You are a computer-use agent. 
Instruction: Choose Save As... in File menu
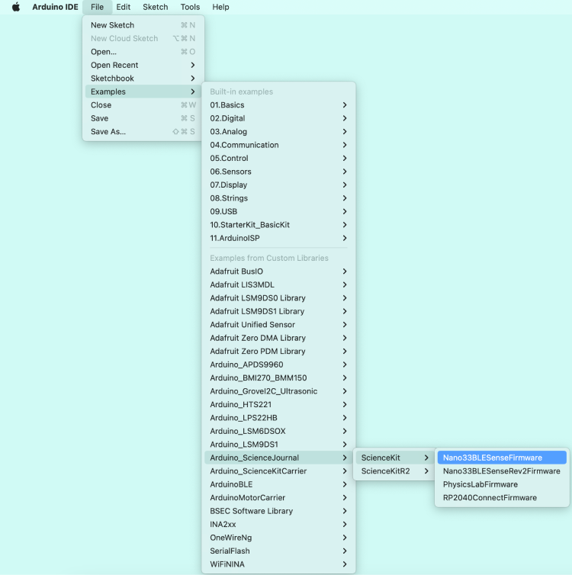pyautogui.click(x=108, y=132)
